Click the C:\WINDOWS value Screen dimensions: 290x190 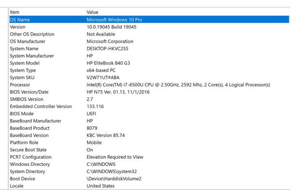click(x=101, y=164)
